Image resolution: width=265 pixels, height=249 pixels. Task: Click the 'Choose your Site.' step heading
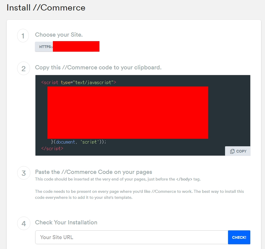click(x=59, y=35)
